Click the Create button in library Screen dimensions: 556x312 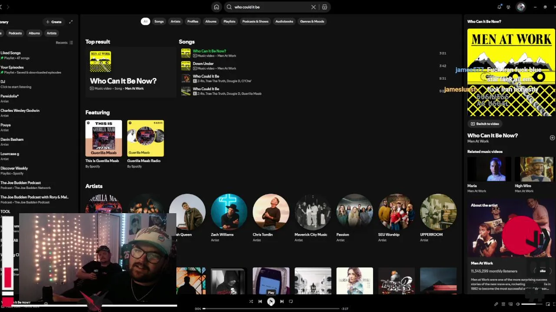54,22
